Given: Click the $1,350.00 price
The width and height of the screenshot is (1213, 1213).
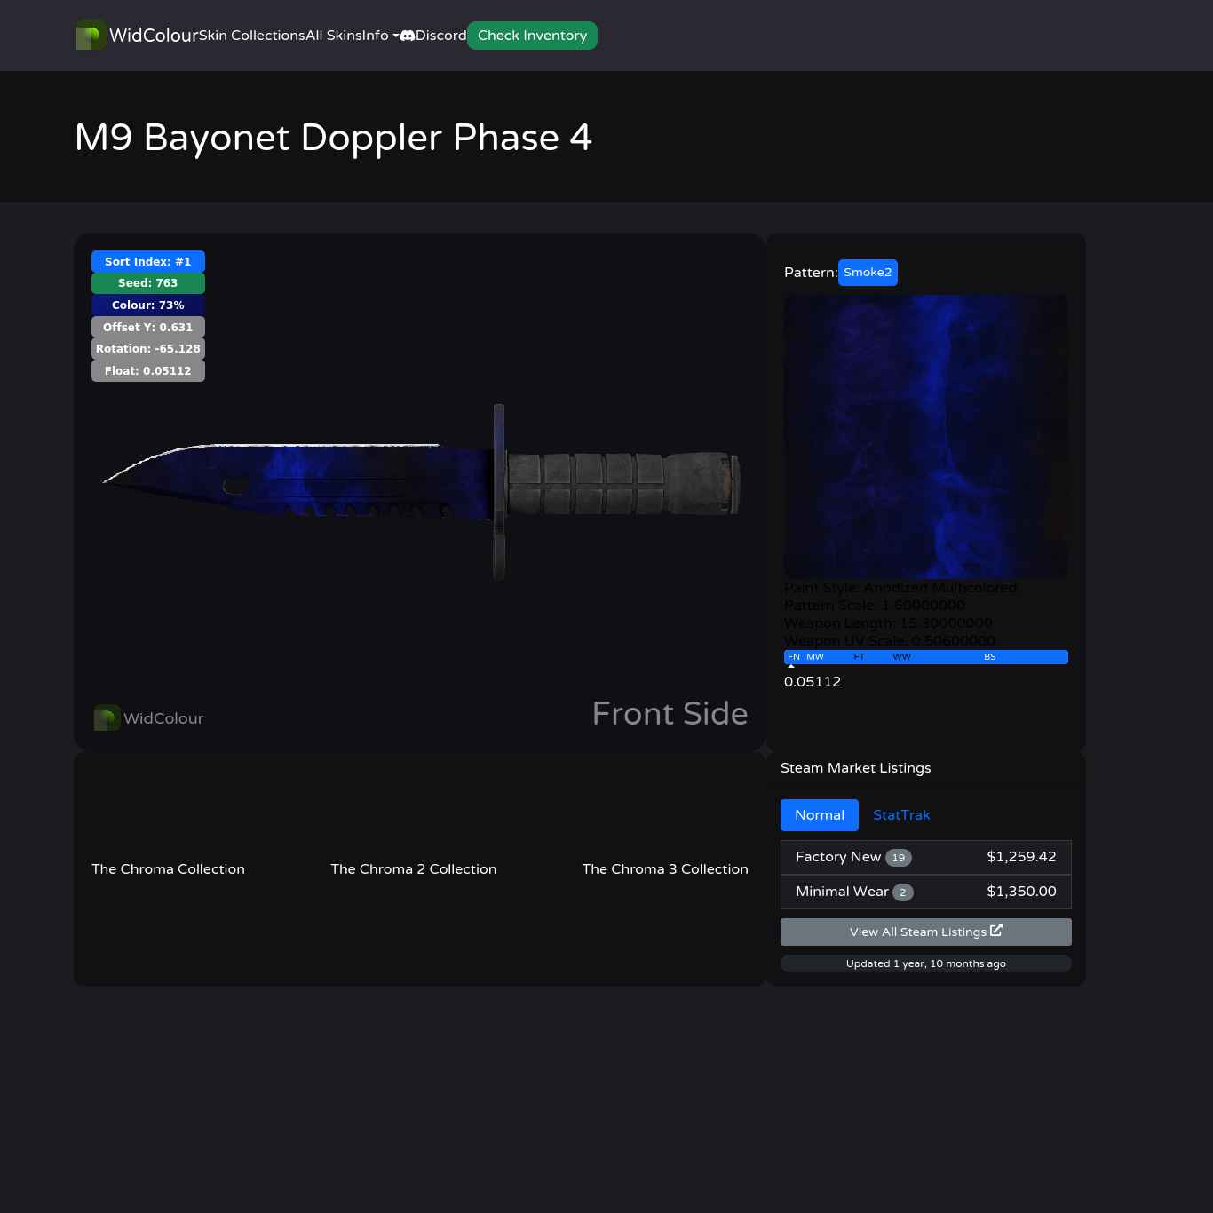Looking at the screenshot, I should point(1021,892).
